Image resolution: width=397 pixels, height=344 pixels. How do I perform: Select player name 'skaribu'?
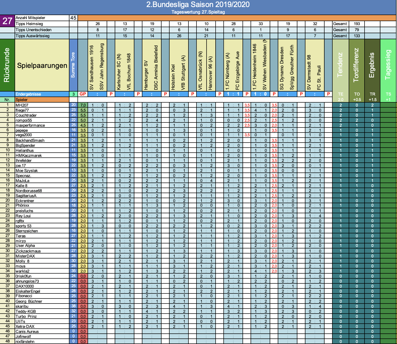coord(22,306)
